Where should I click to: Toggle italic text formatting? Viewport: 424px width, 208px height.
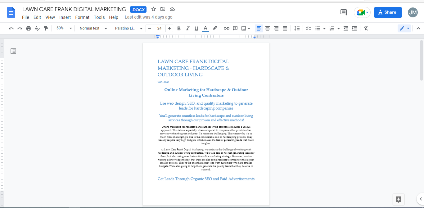187,28
